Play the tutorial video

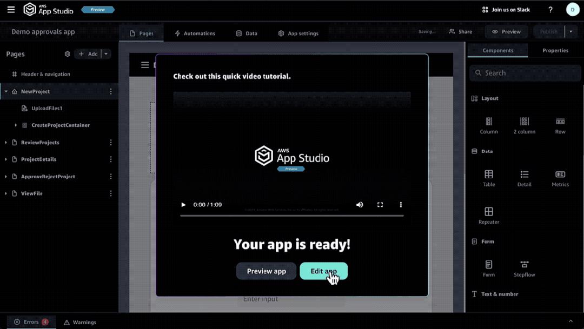183,205
